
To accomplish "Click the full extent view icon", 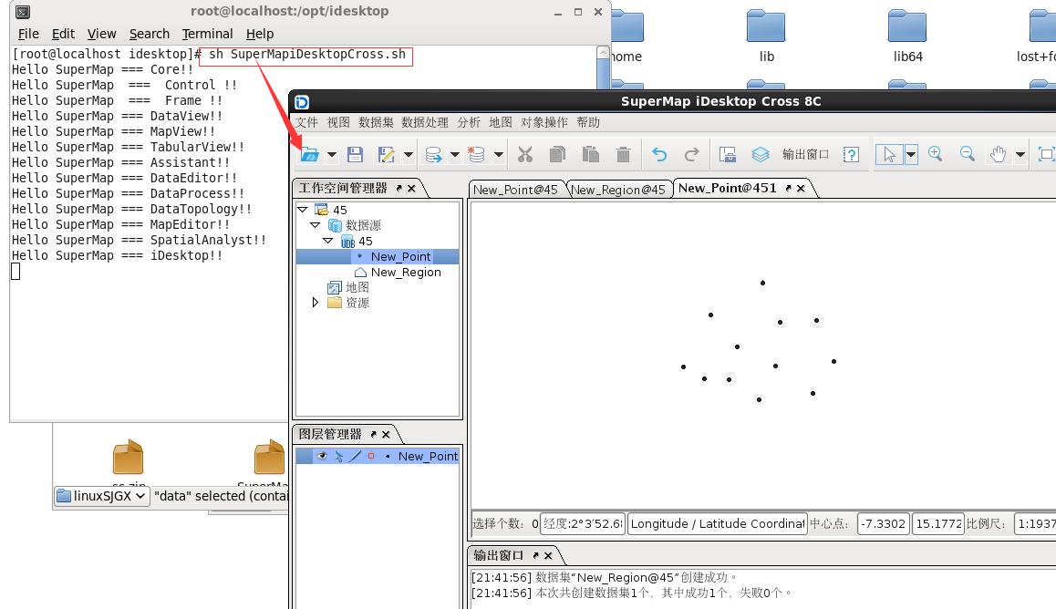I will (1046, 154).
